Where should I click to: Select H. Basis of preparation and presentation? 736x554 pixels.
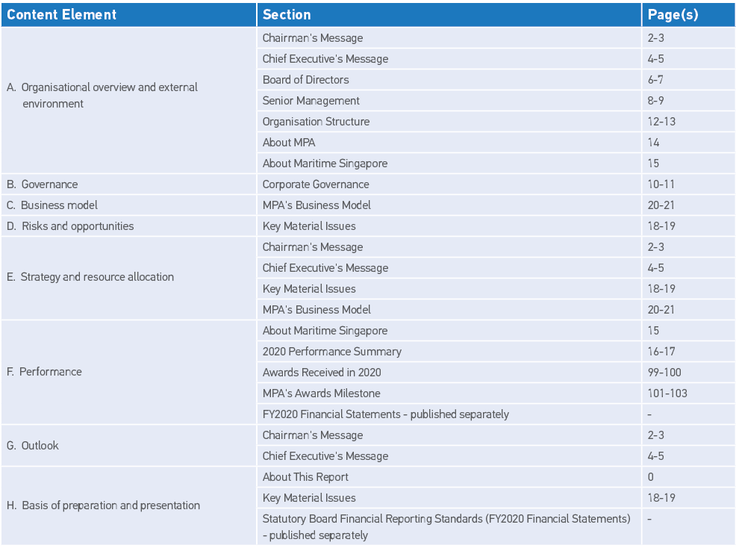click(104, 505)
